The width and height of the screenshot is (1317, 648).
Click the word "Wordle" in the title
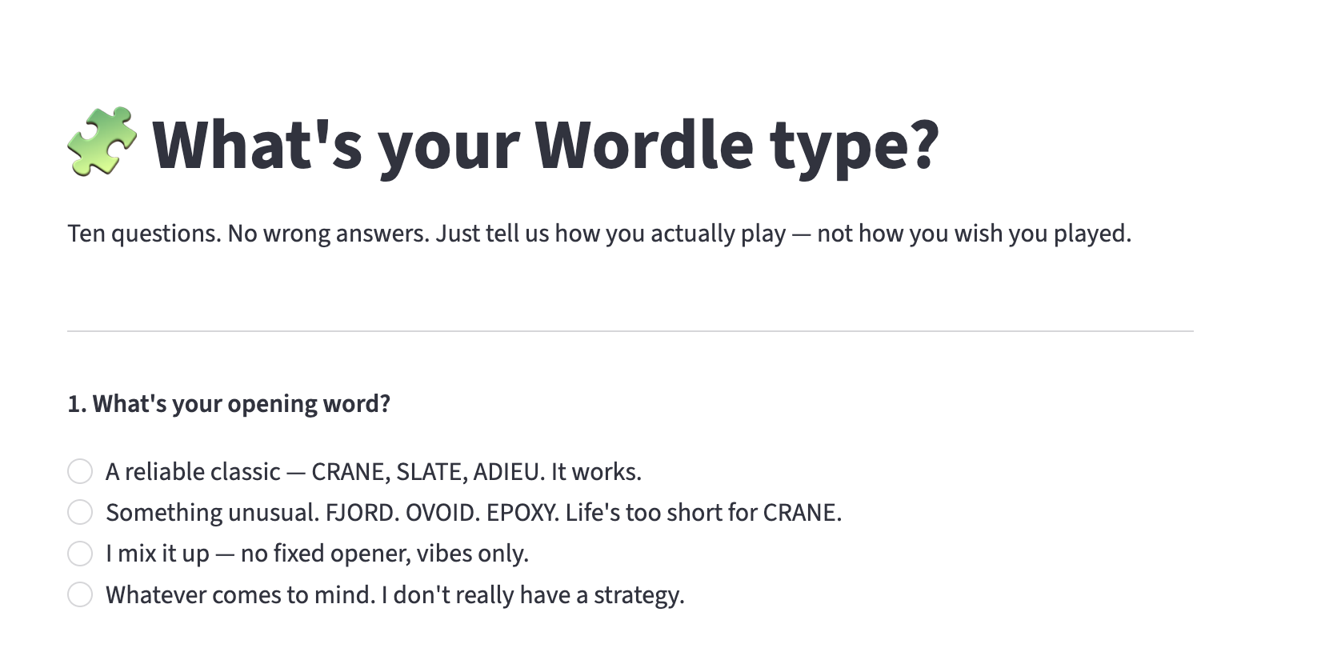point(643,145)
